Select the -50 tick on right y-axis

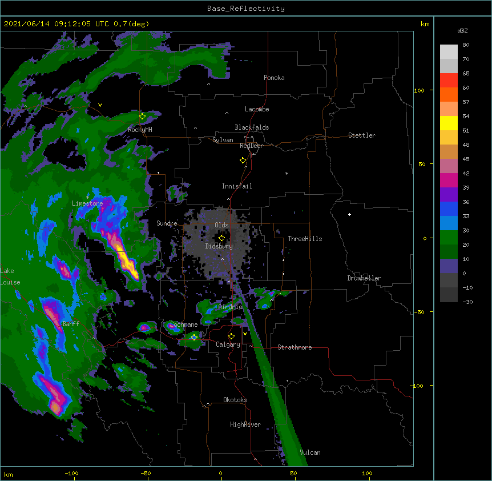tap(419, 312)
